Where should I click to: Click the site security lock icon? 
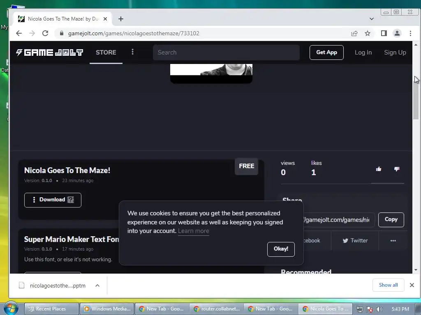(62, 33)
